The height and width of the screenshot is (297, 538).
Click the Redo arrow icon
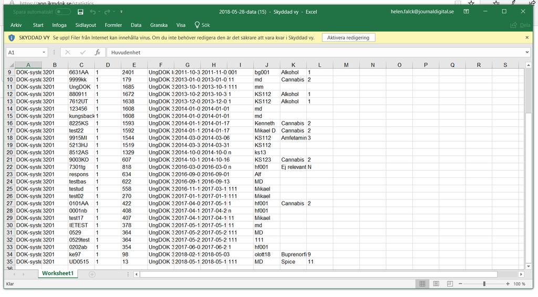coord(107,12)
